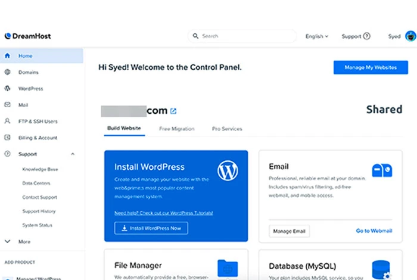The image size is (417, 280).
Task: Follow Go to Webmail link
Action: 374,231
